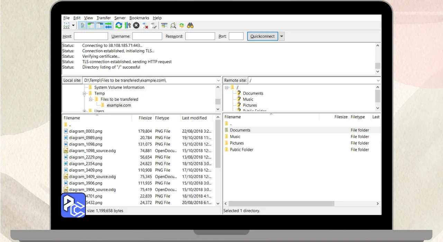The width and height of the screenshot is (443, 242).
Task: Toggle the local directory tree view
Action: click(91, 26)
